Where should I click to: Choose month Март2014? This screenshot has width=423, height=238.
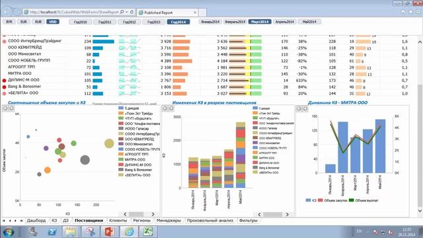click(260, 22)
